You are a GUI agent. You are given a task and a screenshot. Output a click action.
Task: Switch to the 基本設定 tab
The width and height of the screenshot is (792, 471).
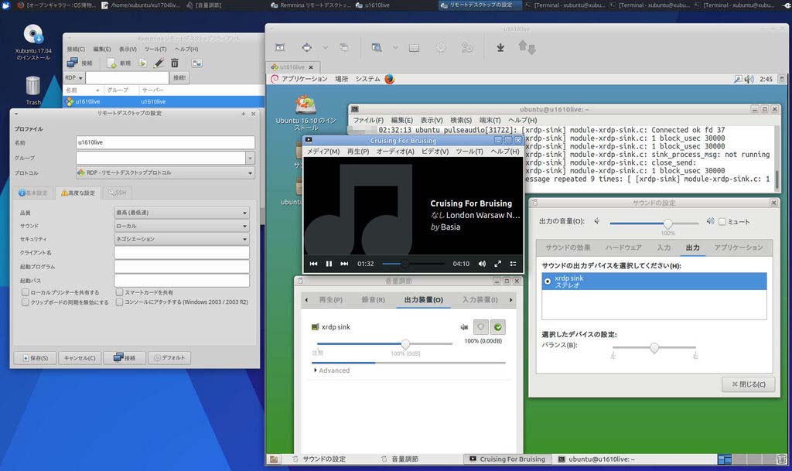tap(32, 193)
